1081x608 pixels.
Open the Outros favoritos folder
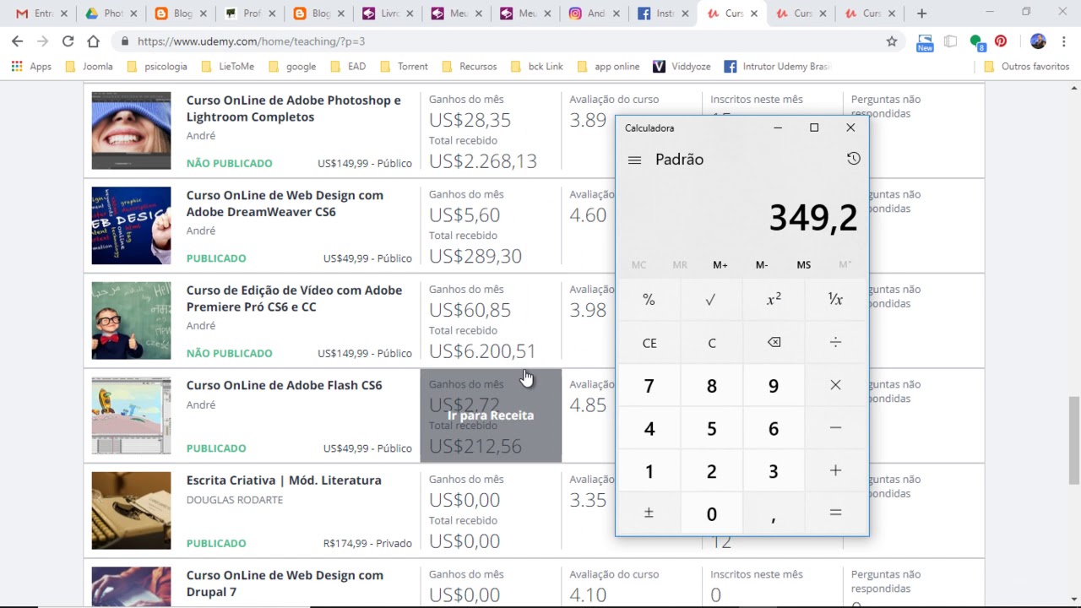[1027, 67]
